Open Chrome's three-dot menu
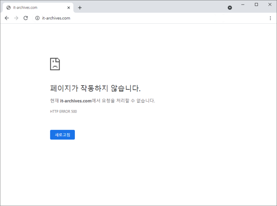The image size is (277, 206). coord(270,18)
